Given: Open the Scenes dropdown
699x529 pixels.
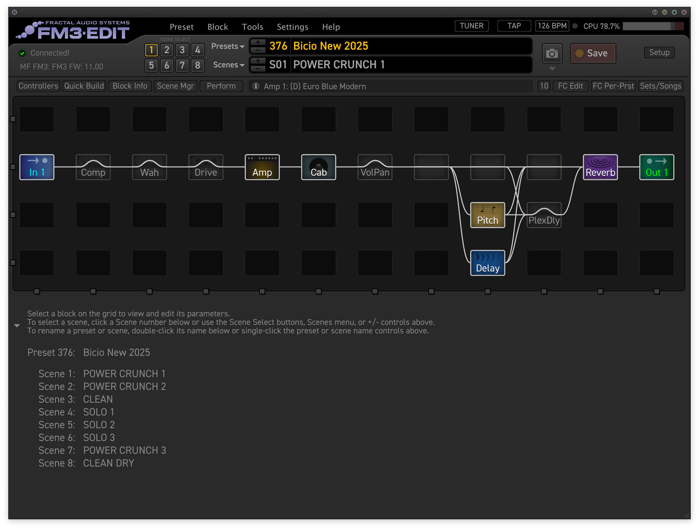Looking at the screenshot, I should (228, 65).
